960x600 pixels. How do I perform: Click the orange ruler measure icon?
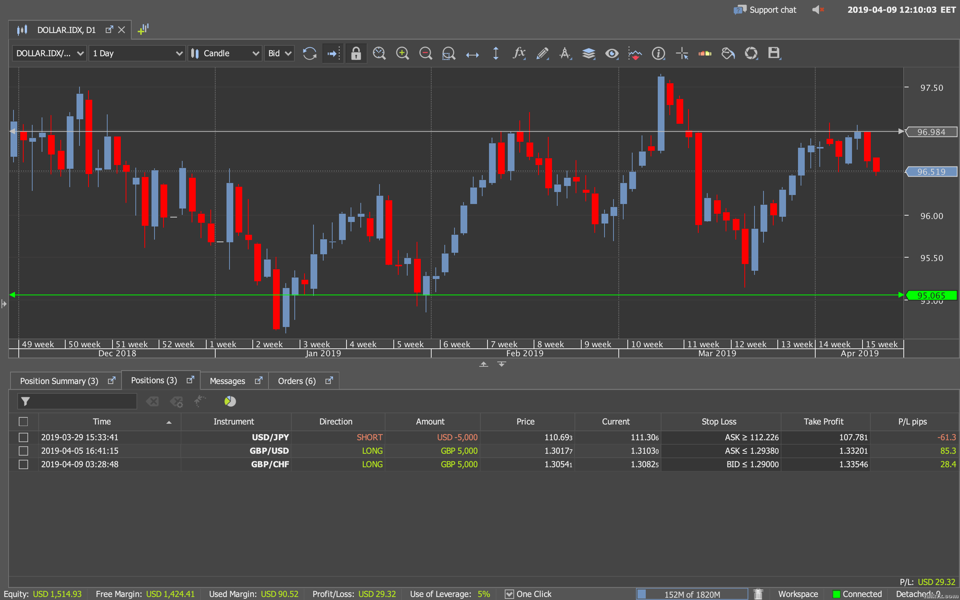[705, 53]
